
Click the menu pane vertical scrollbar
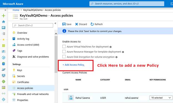point(56,55)
